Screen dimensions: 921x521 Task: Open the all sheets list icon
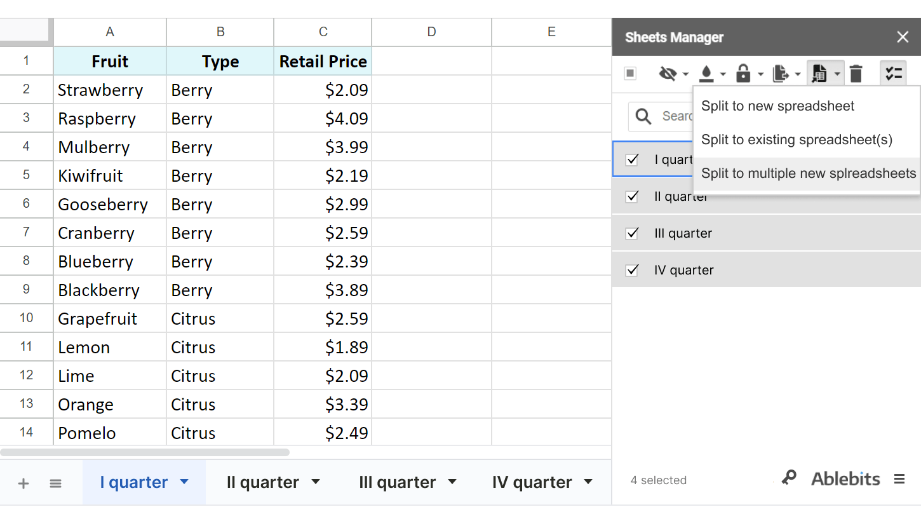click(56, 484)
